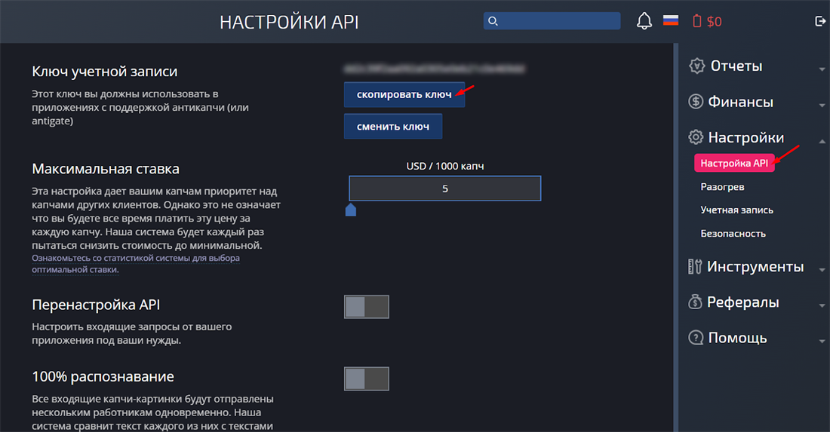Viewport: 830px width, 432px height.
Task: Collapse the Настройки menu arrow
Action: (x=822, y=141)
